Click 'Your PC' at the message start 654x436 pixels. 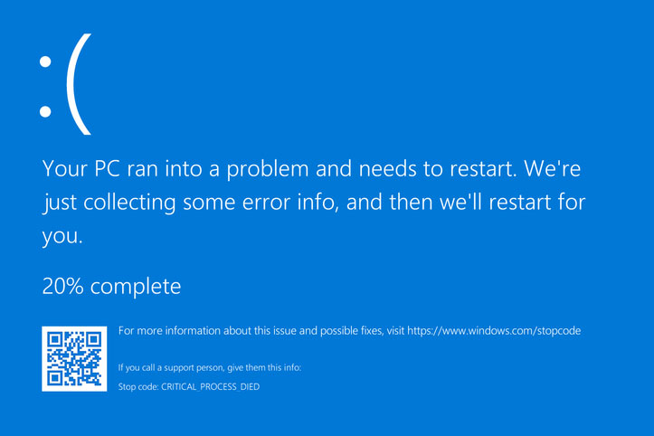(x=81, y=168)
